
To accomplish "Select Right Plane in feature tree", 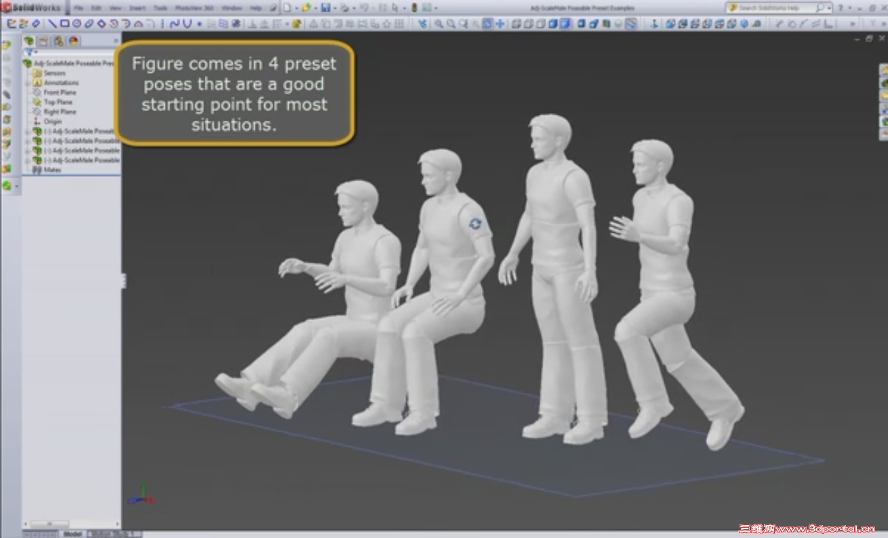I will 60,112.
